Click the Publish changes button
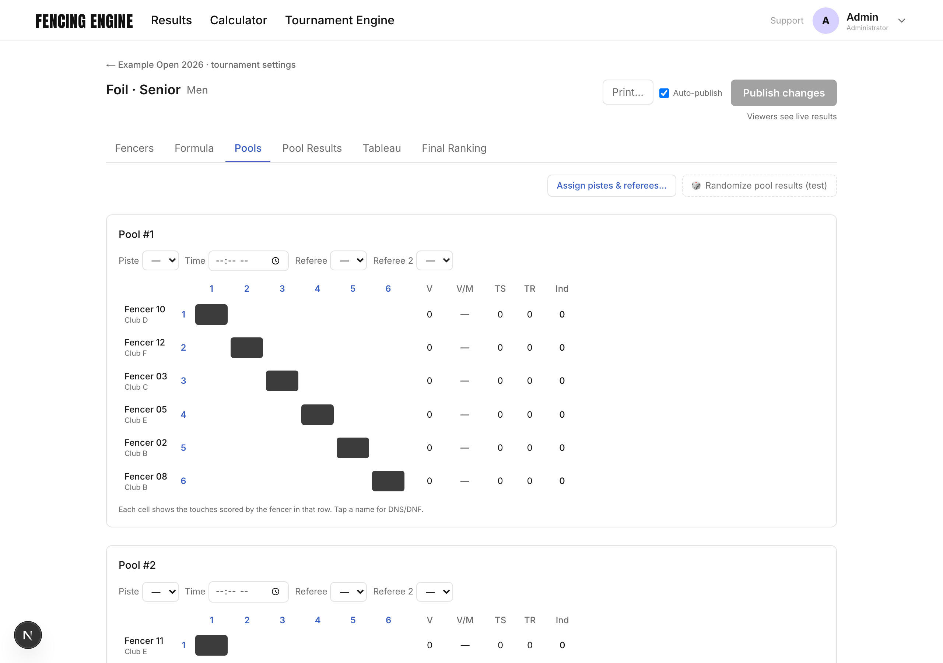Viewport: 943px width, 663px height. coord(784,93)
